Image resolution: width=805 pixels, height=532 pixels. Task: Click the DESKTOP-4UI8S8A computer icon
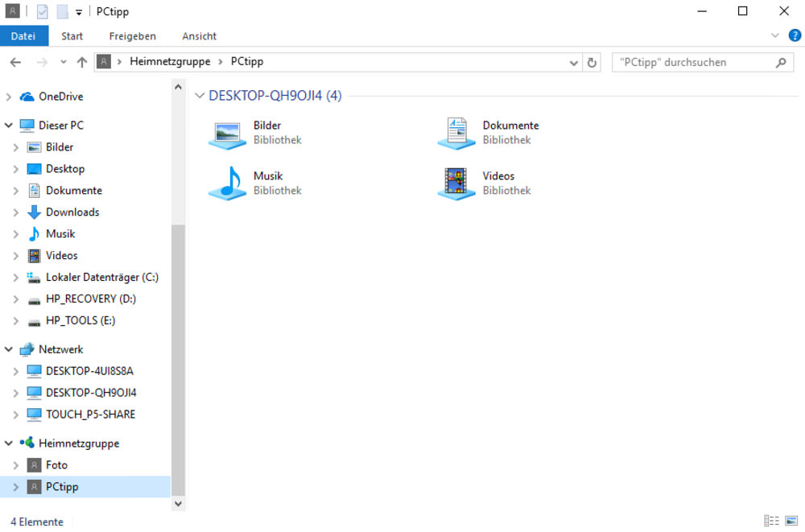pos(34,371)
